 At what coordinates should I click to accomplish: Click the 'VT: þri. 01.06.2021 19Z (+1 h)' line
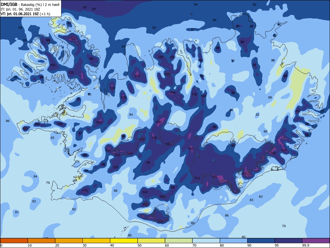pos(25,14)
